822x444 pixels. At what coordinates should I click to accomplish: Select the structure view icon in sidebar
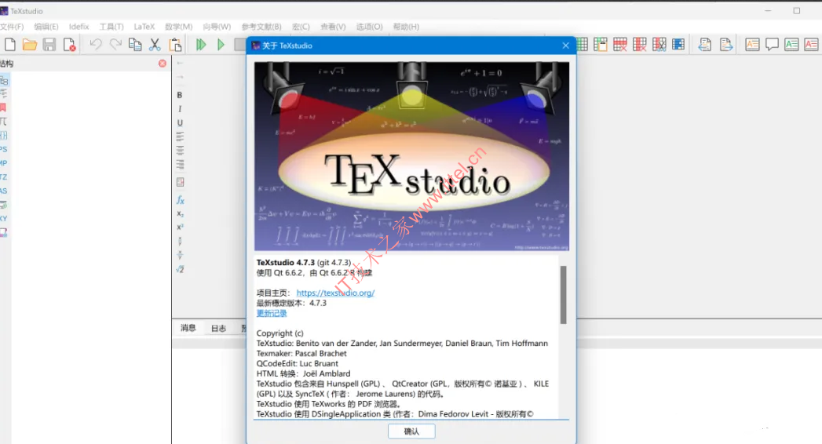pos(4,81)
